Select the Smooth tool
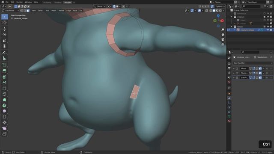 coord(4,111)
